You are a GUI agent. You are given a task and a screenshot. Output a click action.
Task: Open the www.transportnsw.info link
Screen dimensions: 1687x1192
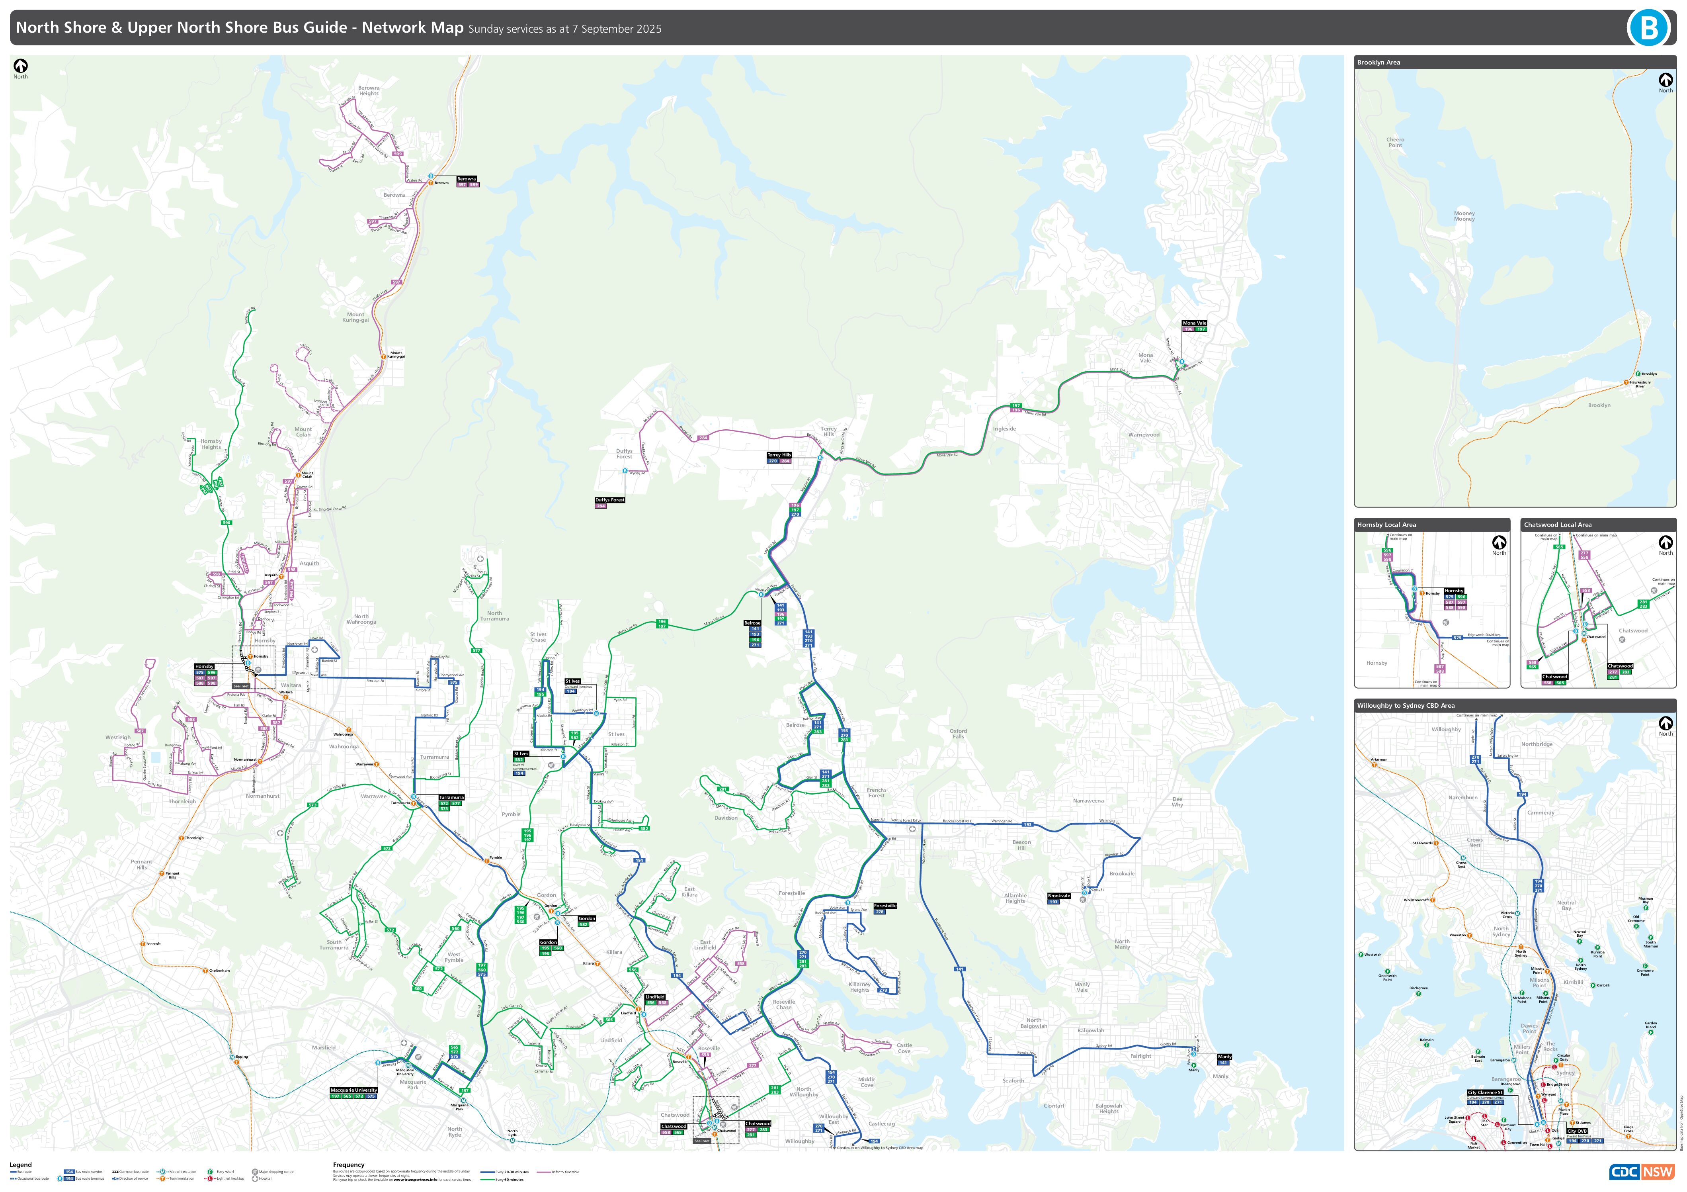(415, 1180)
